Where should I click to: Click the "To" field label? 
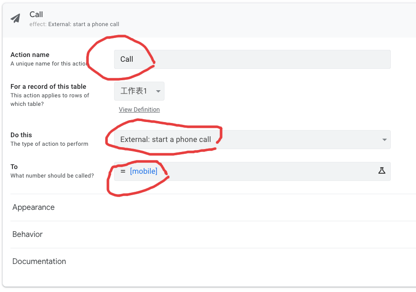[14, 167]
